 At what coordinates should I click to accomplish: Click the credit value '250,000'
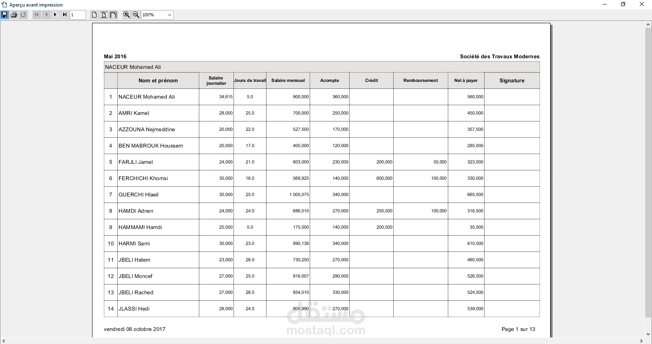coord(384,211)
